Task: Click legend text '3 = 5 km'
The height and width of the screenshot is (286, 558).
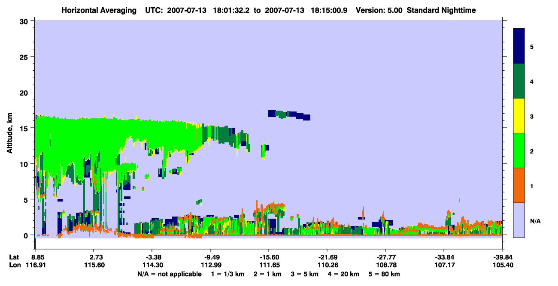Action: (306, 274)
